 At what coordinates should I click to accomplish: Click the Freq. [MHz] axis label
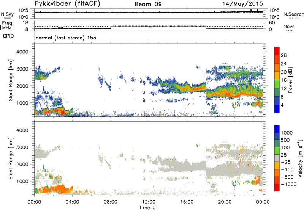(7, 26)
